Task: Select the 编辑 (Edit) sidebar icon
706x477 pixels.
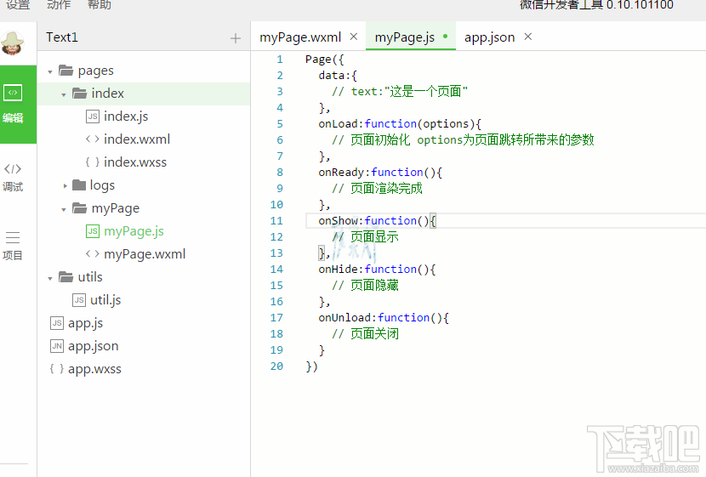Action: tap(14, 103)
